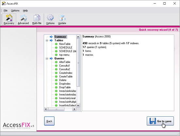Screen dimensions: 180x136
Task: Select the InnerJoinLineal query
Action: 67,98
